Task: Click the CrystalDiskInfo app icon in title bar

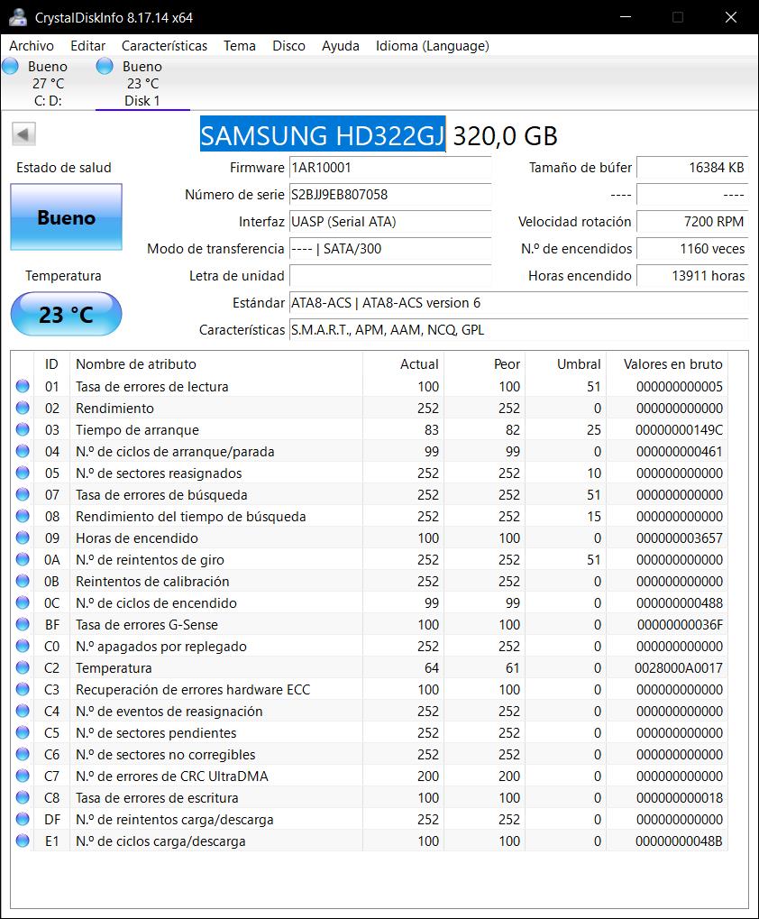Action: point(17,17)
